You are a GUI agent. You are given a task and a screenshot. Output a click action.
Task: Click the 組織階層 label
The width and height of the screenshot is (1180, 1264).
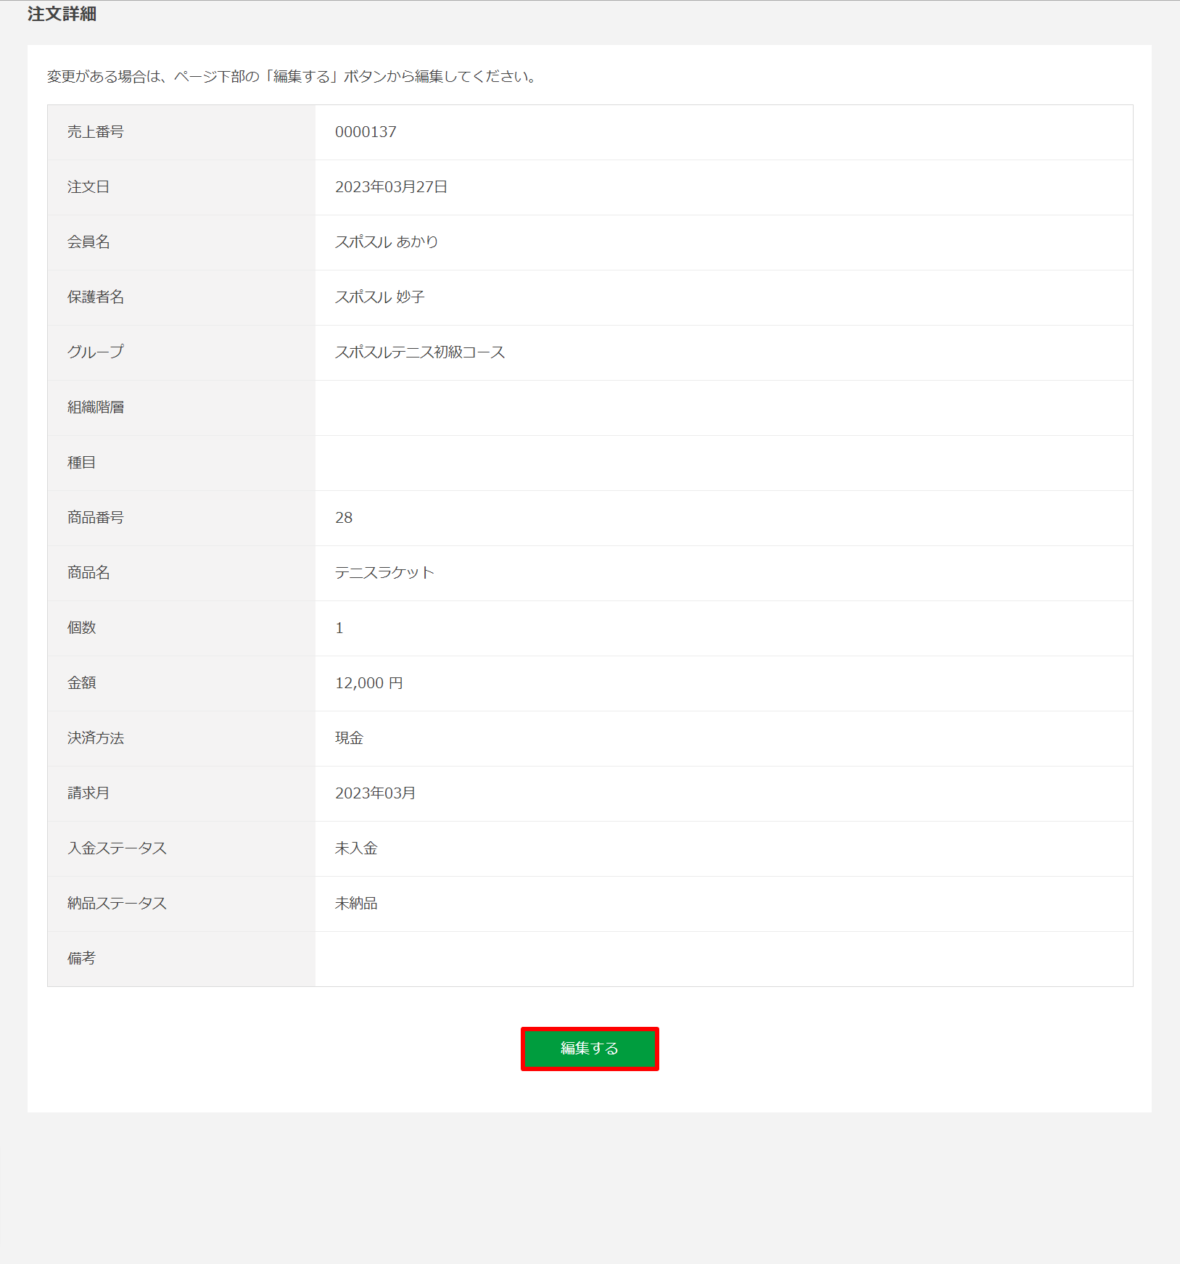point(96,408)
